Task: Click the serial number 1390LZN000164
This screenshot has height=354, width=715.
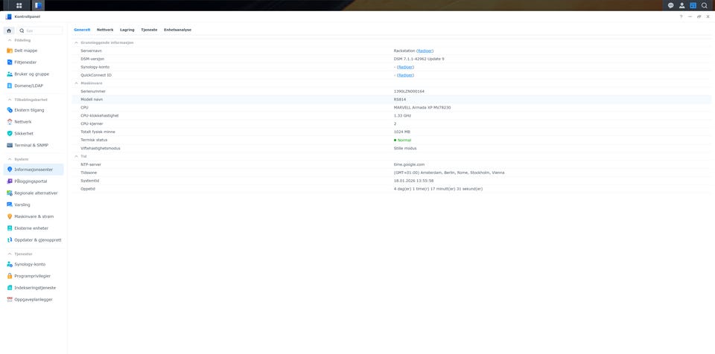Action: click(409, 91)
